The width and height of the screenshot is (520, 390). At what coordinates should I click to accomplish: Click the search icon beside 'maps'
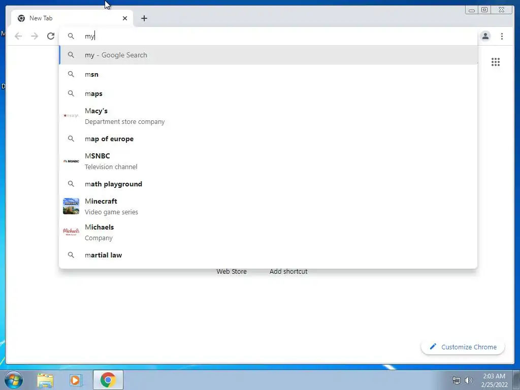point(71,93)
